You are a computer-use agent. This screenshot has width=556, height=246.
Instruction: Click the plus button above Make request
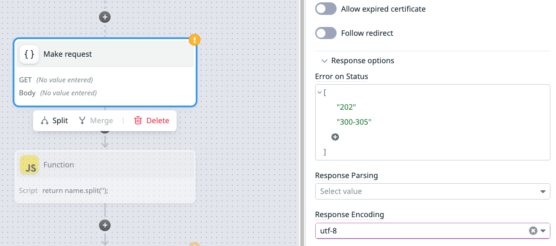pyautogui.click(x=105, y=17)
